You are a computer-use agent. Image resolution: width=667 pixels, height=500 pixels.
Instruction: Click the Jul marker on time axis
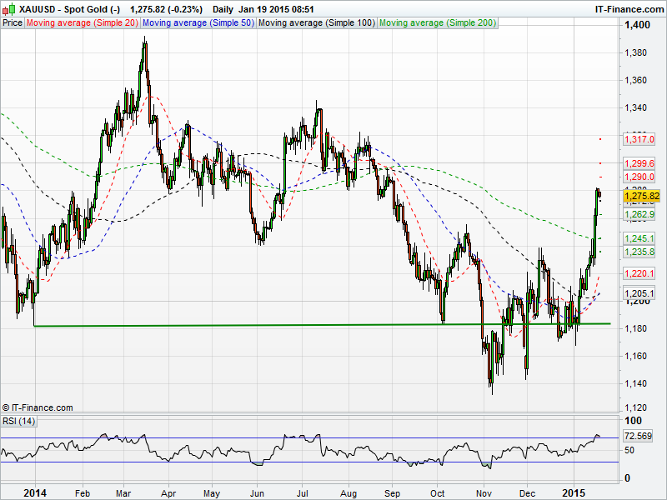pos(303,493)
